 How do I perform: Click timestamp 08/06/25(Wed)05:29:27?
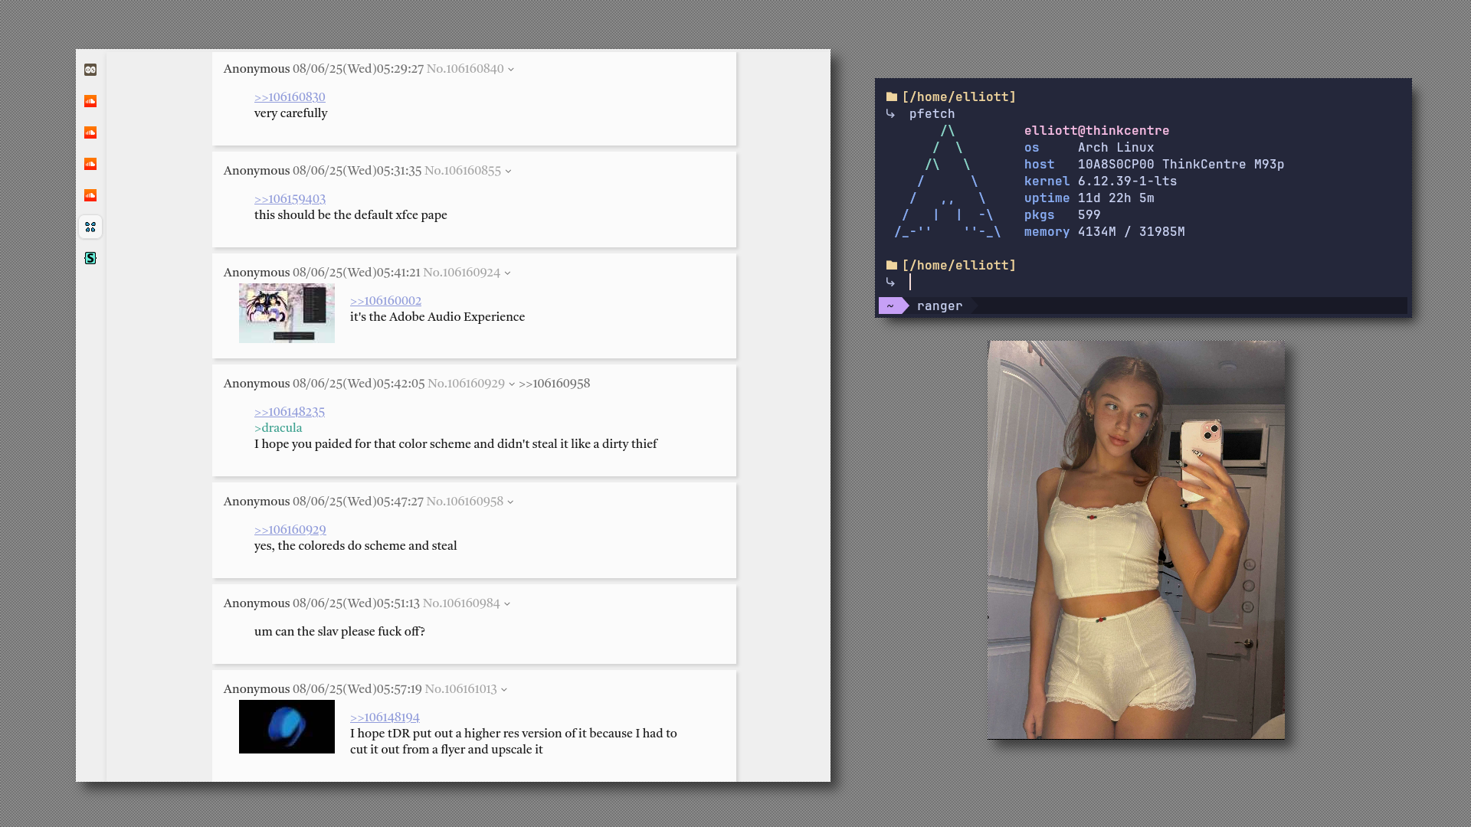358,68
